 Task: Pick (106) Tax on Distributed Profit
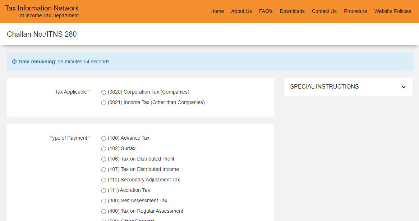point(104,159)
